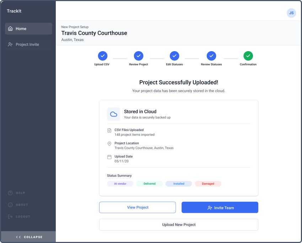Viewport: 302px width, 243px height.
Task: Click the Logout icon in sidebar
Action: 10,216
